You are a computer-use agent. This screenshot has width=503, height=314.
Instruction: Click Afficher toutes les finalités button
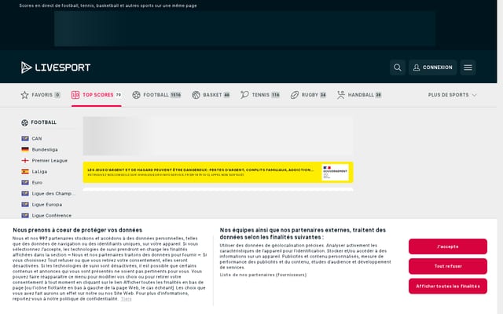[448, 286]
